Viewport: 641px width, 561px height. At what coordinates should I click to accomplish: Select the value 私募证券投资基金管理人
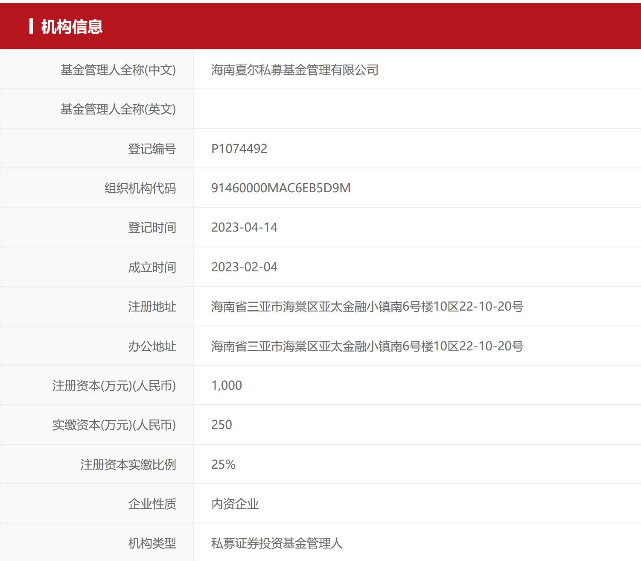click(277, 543)
